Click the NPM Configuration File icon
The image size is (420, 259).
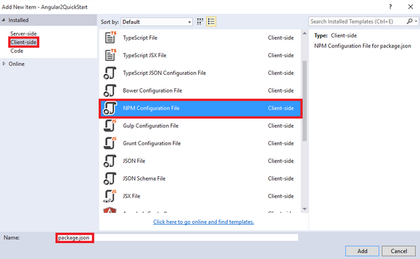click(110, 108)
